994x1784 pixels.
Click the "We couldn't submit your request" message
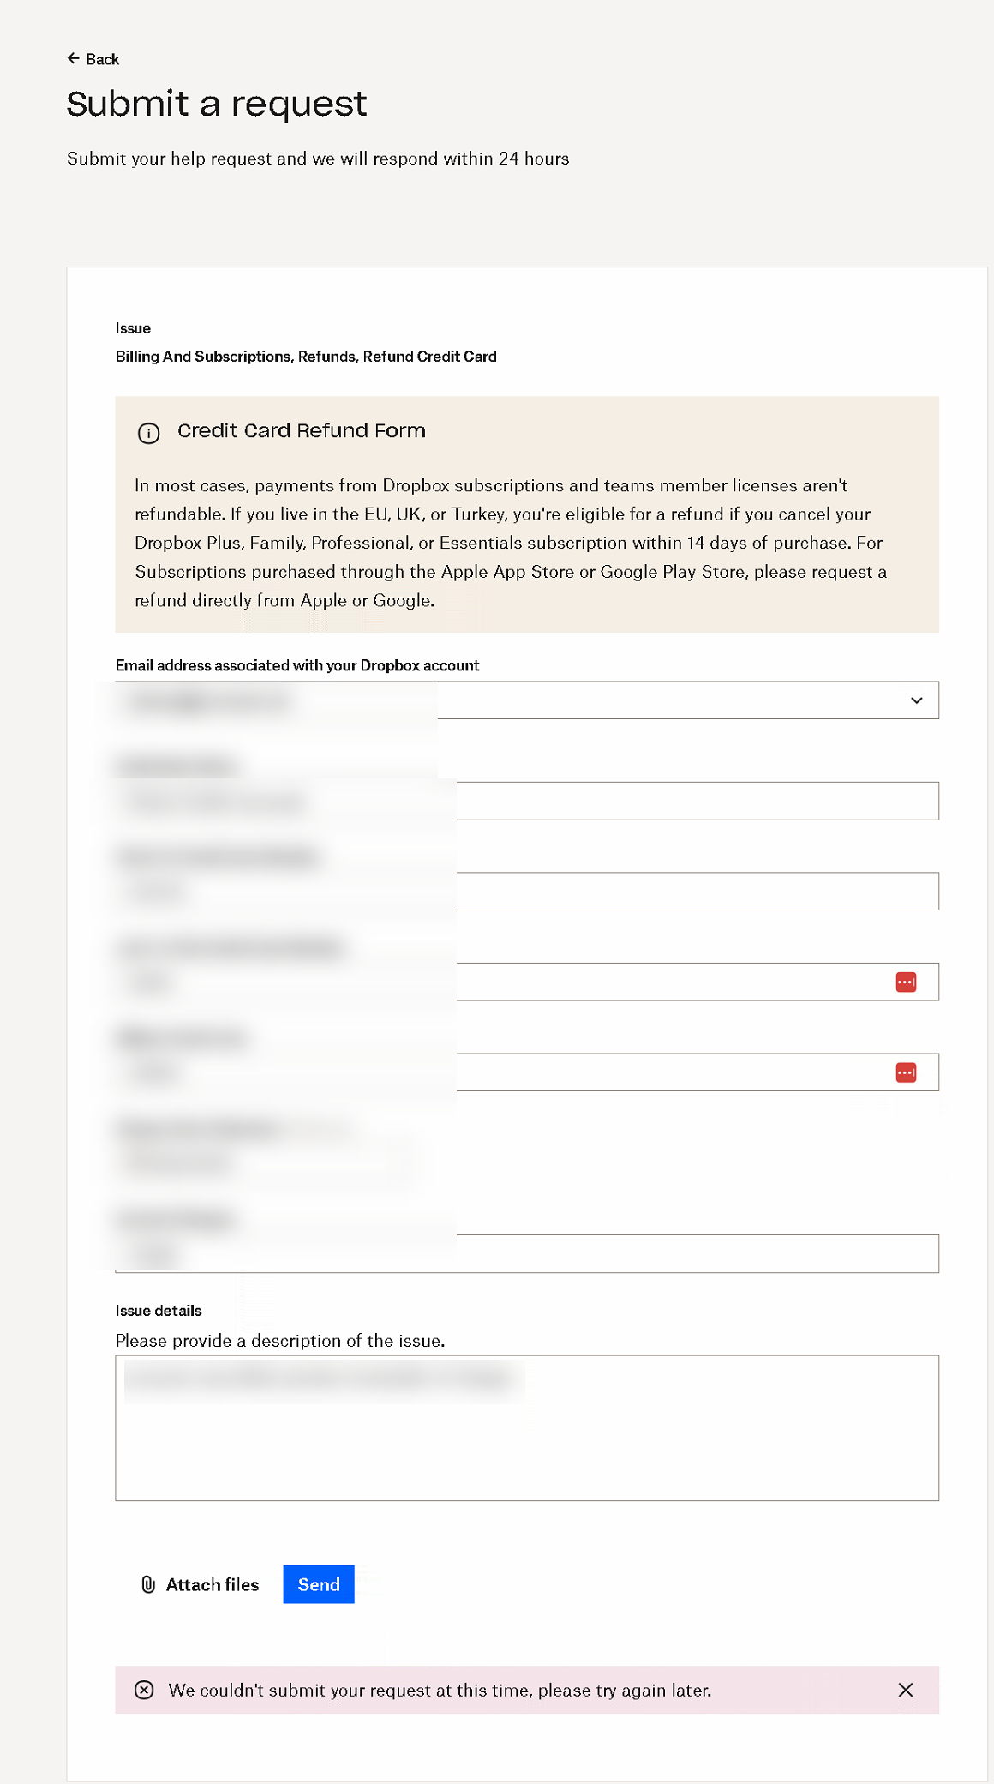tap(439, 1690)
